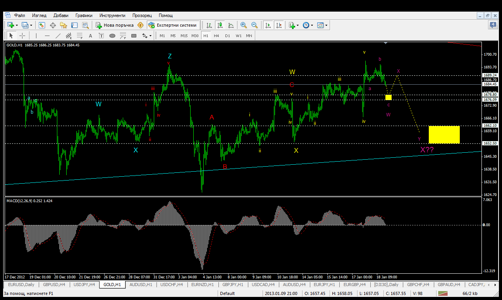This screenshot has width=502, height=300.
Task: Toggle chart shift
Action: (x=279, y=25)
